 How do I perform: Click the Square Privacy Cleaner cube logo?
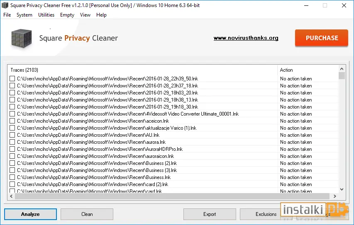[x=22, y=38]
